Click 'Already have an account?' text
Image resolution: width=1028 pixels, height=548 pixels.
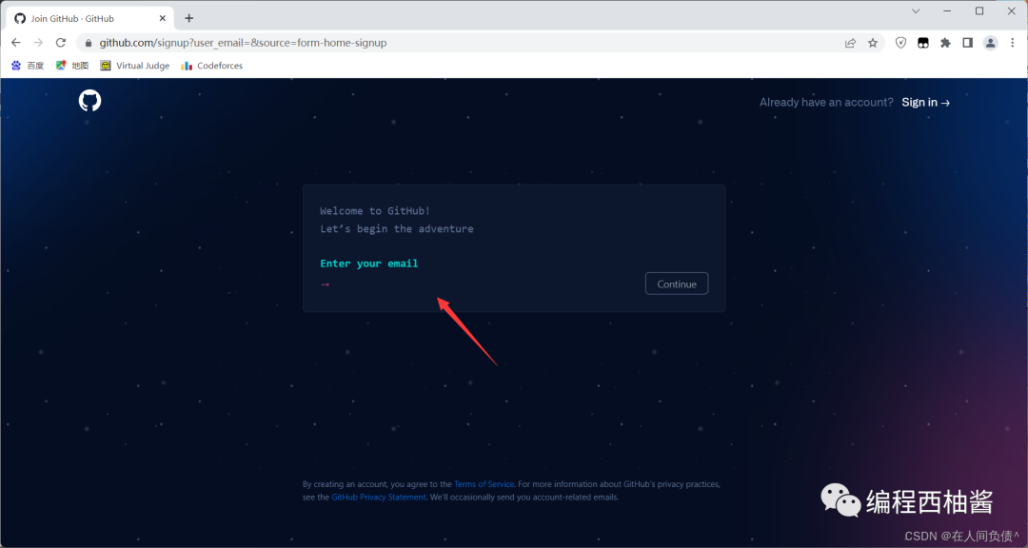point(826,102)
